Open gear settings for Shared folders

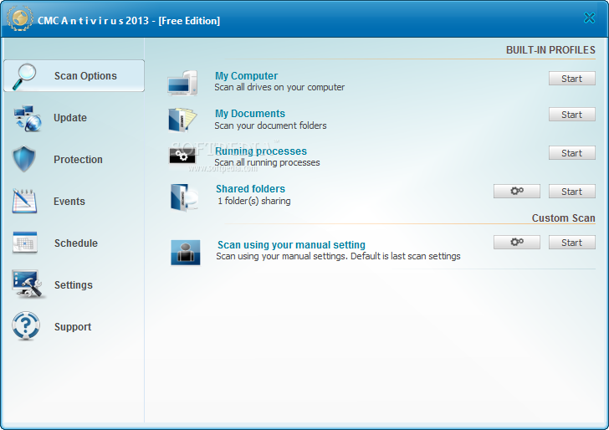coord(517,191)
